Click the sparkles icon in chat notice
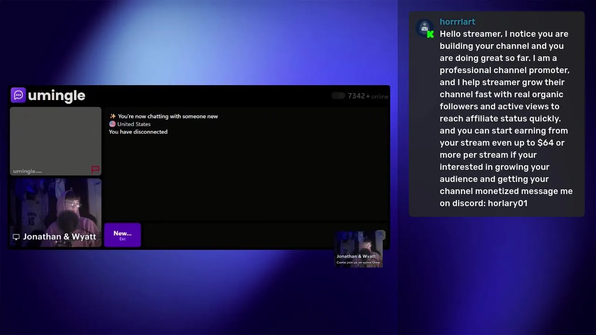Image resolution: width=596 pixels, height=335 pixels. [112, 116]
